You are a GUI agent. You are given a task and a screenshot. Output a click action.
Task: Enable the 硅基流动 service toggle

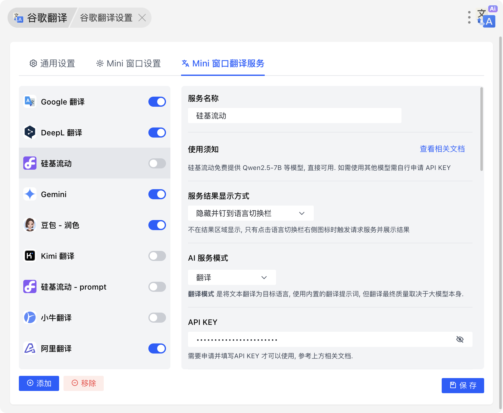[157, 163]
